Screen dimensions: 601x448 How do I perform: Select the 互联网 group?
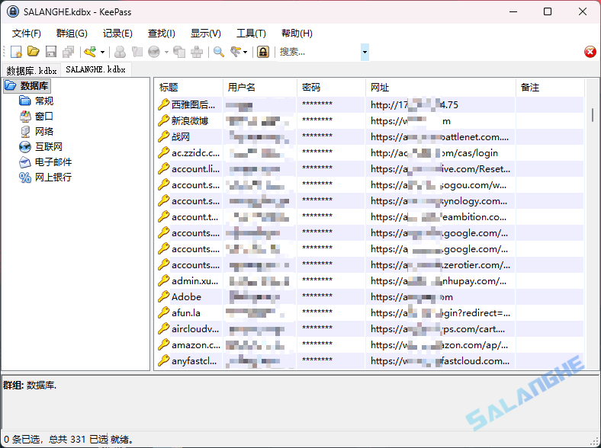[x=48, y=146]
